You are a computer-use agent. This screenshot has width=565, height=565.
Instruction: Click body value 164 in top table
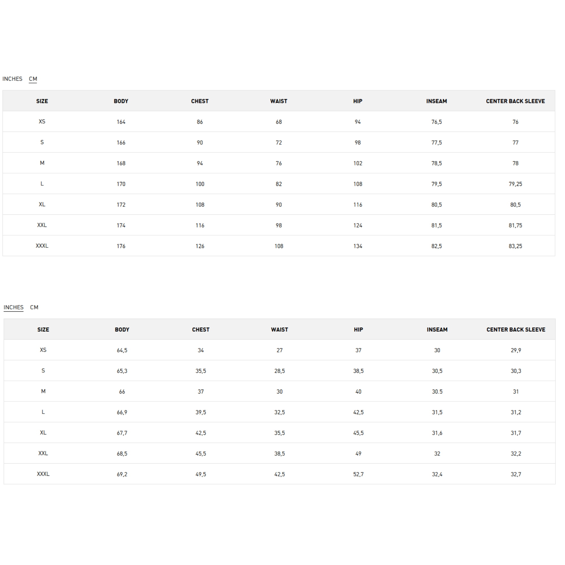[x=121, y=122]
